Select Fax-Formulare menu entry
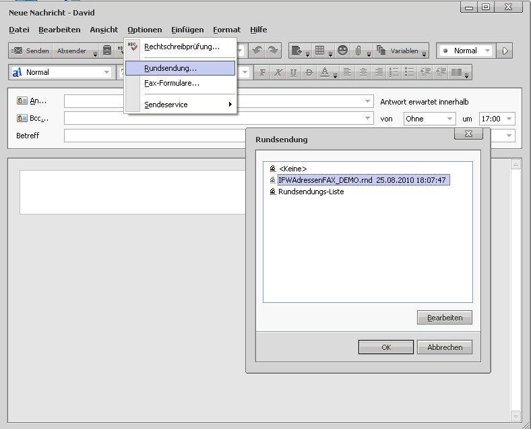 click(x=172, y=83)
